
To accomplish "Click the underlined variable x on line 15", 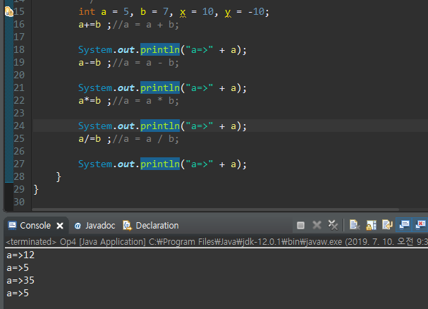I will [183, 12].
